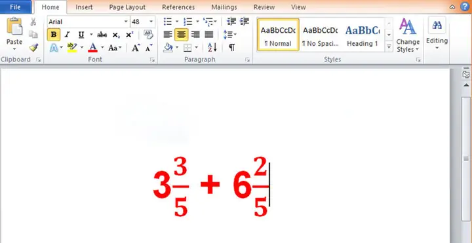Copy selection using the Copy icon

tap(33, 35)
